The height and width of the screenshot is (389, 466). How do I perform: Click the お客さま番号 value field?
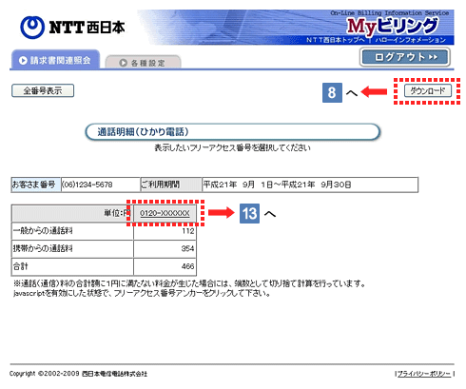click(x=101, y=185)
